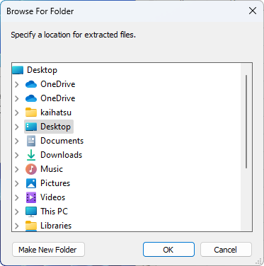Close the Browse For Folder dialog
Screen dimensions: 264x266
[x=253, y=11]
